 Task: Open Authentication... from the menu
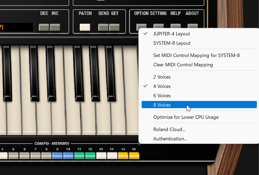199,139
